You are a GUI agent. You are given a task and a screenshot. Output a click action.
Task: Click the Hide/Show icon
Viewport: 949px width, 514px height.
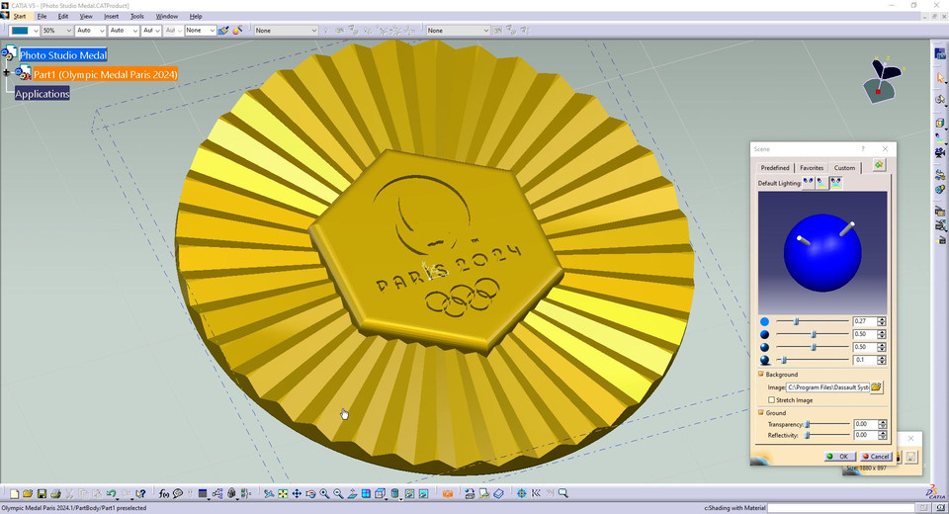point(409,494)
